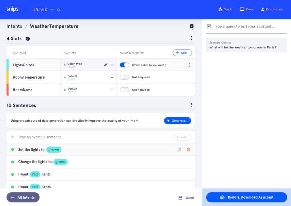Enable required toggle for RoomName

tap(124, 90)
